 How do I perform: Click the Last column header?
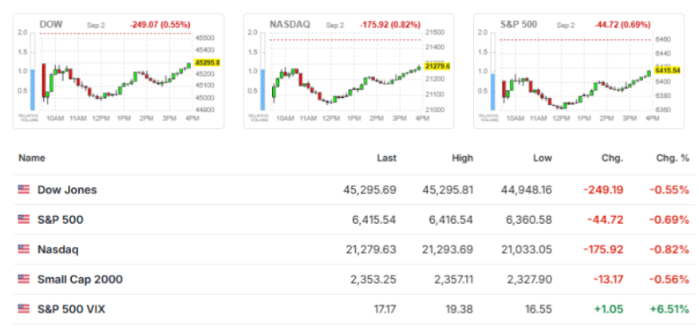386,158
